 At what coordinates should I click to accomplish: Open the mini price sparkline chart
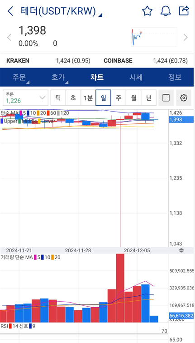pos(154,37)
